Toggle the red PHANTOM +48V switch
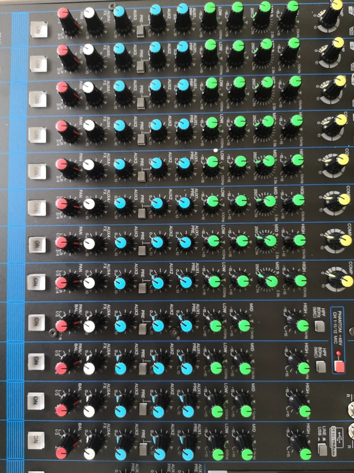Viewport: 354px width, 473px height. (x=340, y=366)
